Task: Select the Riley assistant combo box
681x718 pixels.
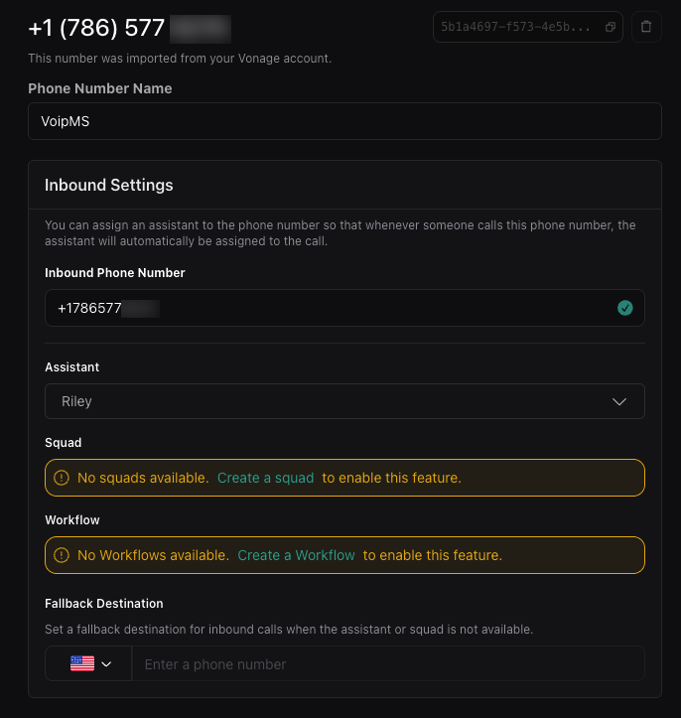Action: coord(328,401)
